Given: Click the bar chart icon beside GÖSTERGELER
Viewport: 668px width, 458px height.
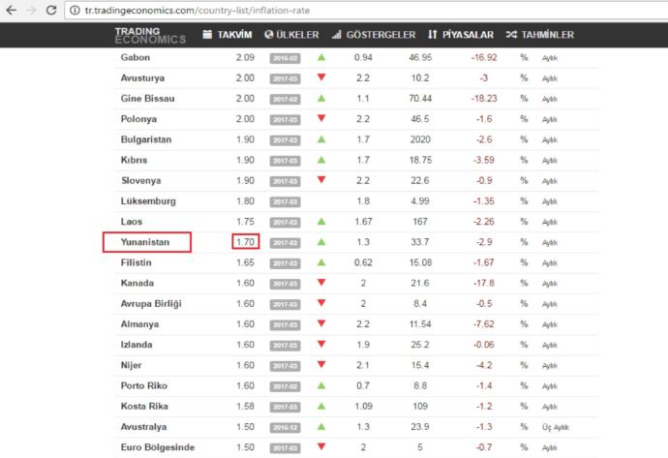Looking at the screenshot, I should click(337, 35).
